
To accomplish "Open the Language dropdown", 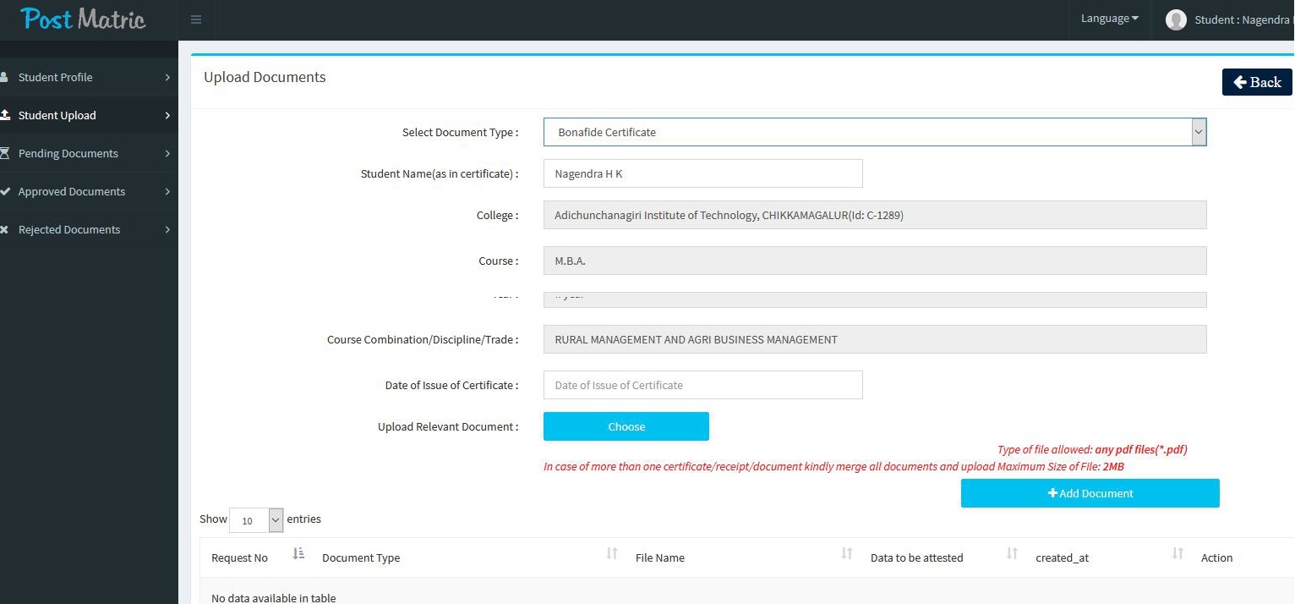I will pos(1110,19).
